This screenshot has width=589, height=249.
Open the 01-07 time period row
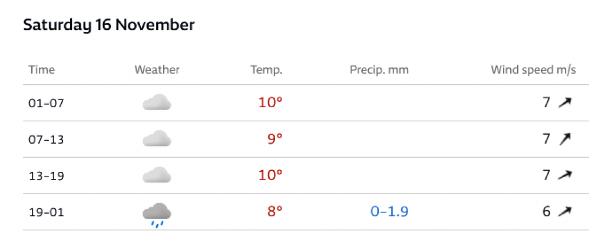(x=306, y=103)
